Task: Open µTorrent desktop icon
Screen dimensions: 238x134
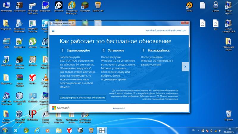Action: pos(32,43)
